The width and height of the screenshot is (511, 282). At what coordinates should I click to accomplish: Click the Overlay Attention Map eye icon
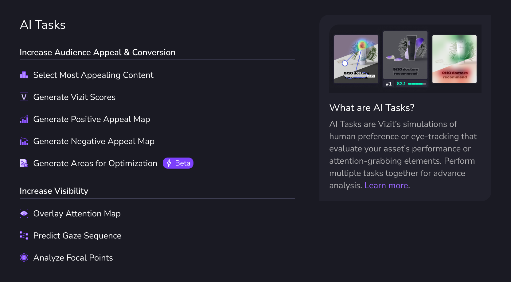pos(24,214)
